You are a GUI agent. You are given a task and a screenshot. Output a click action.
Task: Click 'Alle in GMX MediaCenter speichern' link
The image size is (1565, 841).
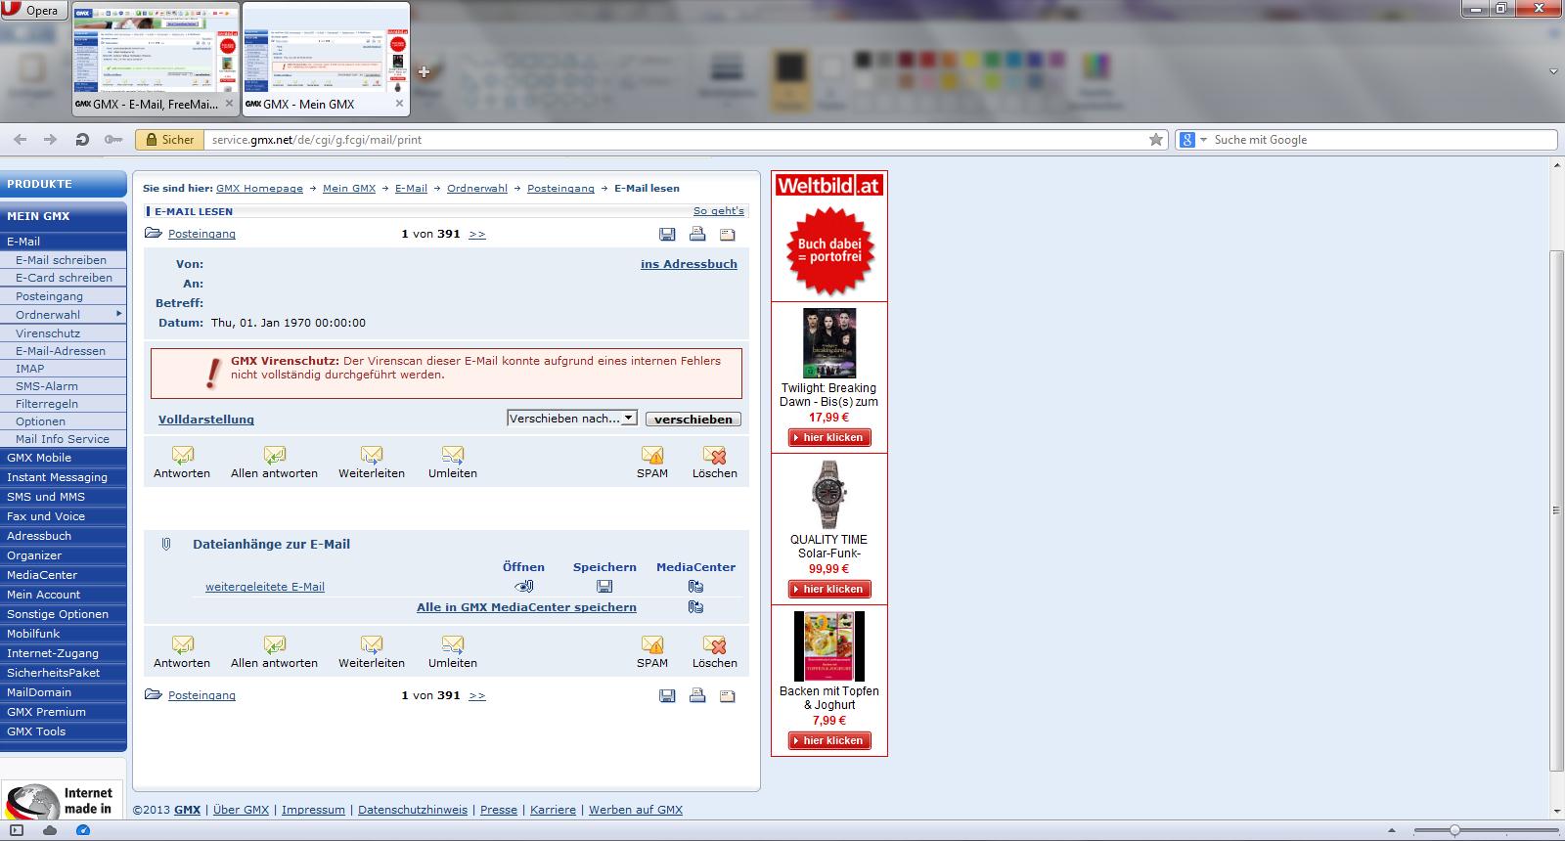point(526,607)
